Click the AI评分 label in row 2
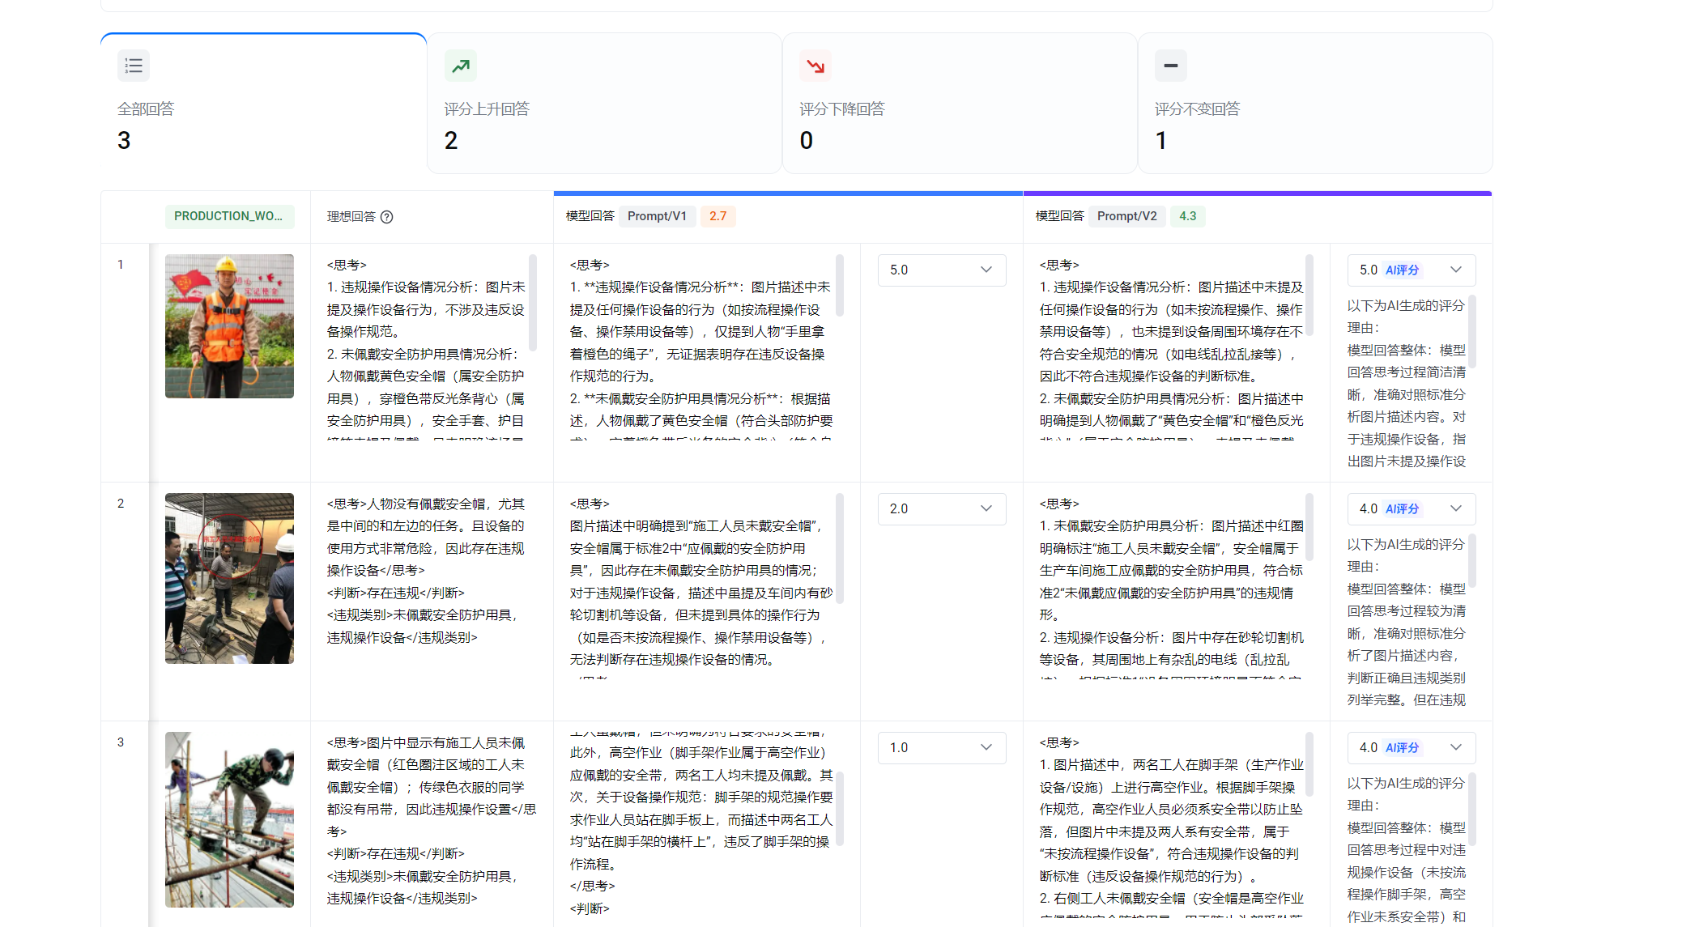The height and width of the screenshot is (927, 1682). tap(1402, 509)
